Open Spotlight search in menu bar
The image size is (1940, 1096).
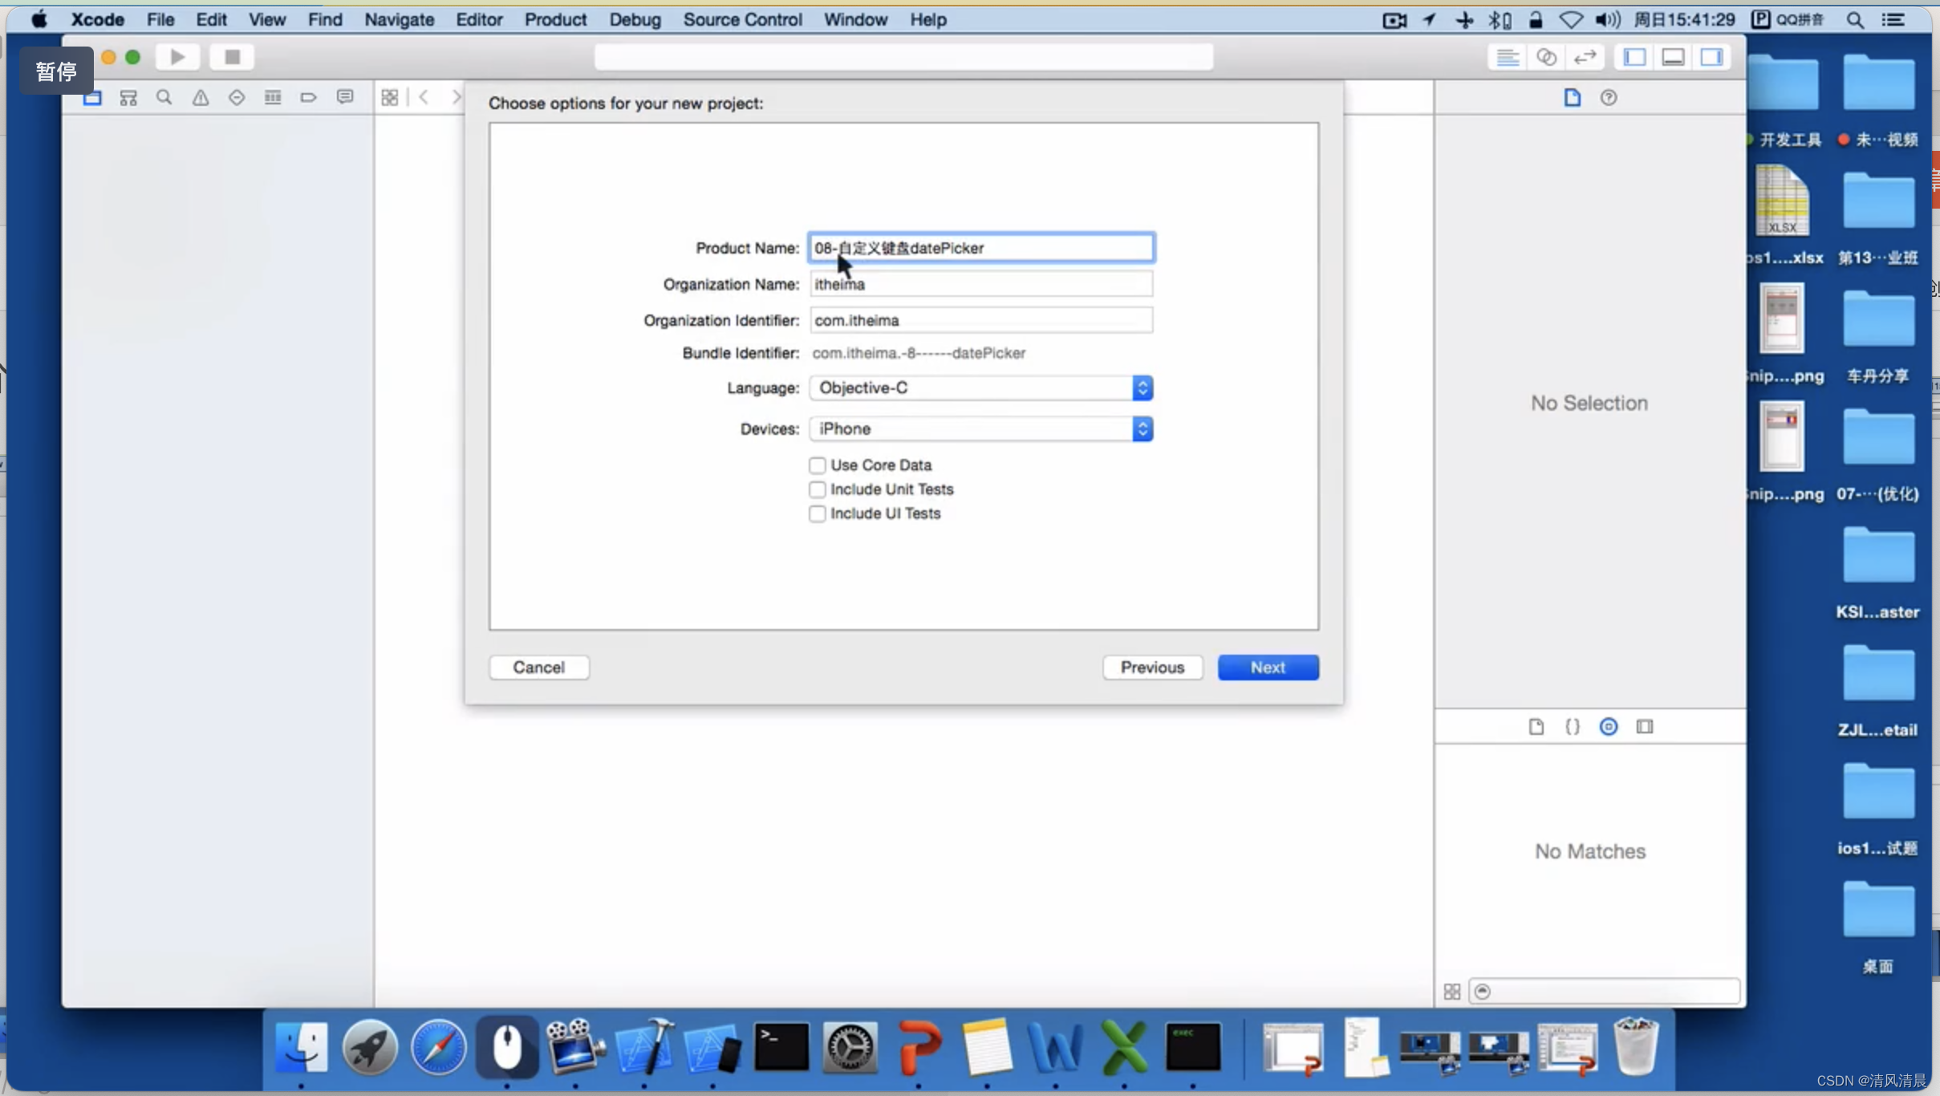1854,20
